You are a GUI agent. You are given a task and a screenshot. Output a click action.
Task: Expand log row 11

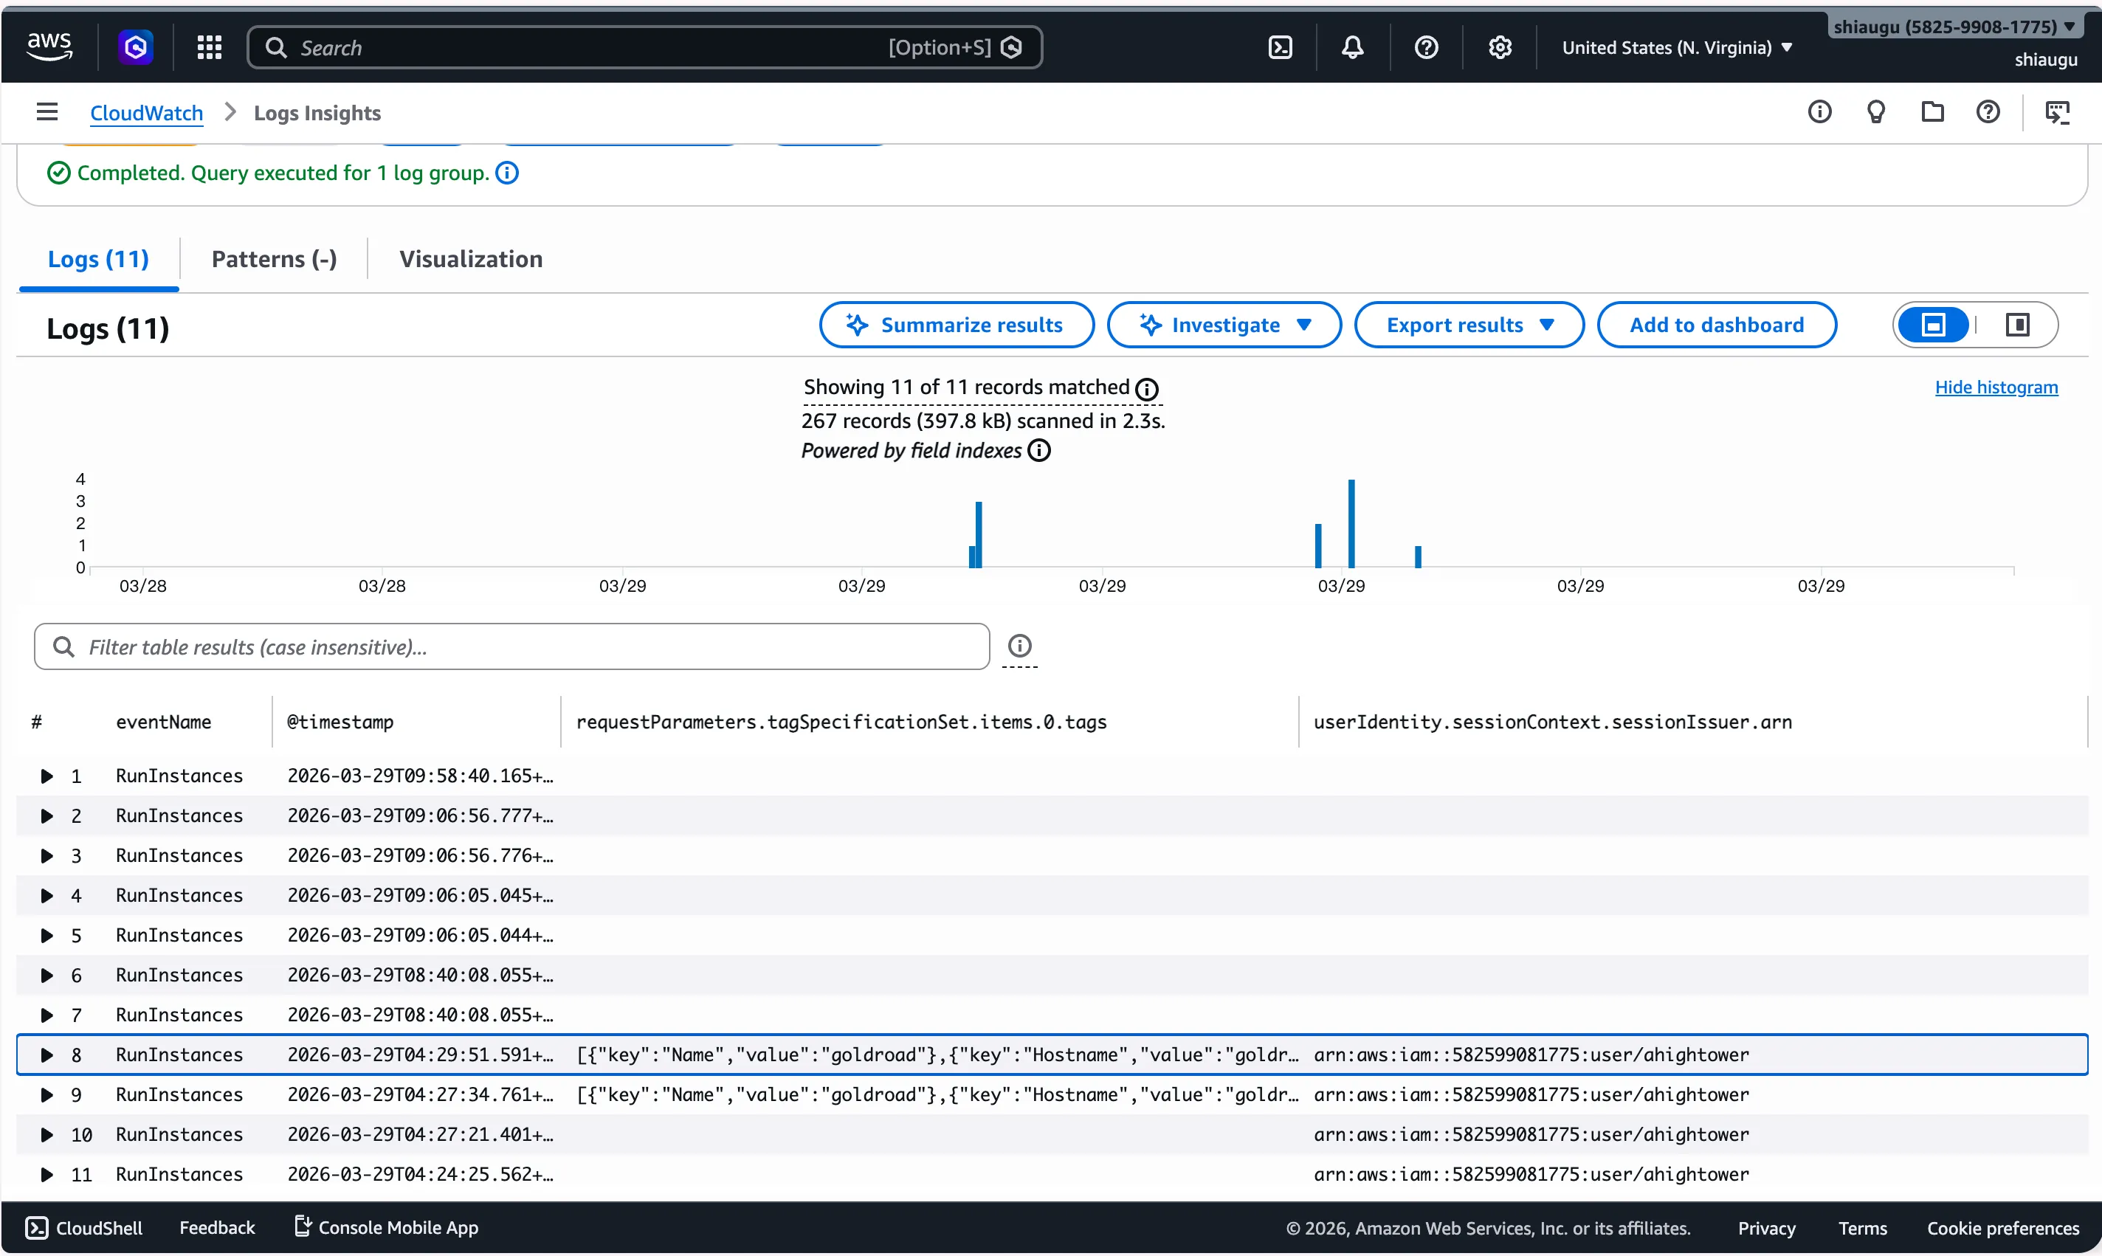click(x=47, y=1175)
